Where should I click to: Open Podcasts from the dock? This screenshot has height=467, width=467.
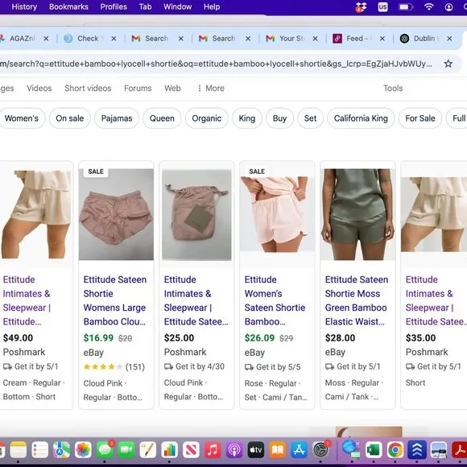234,449
